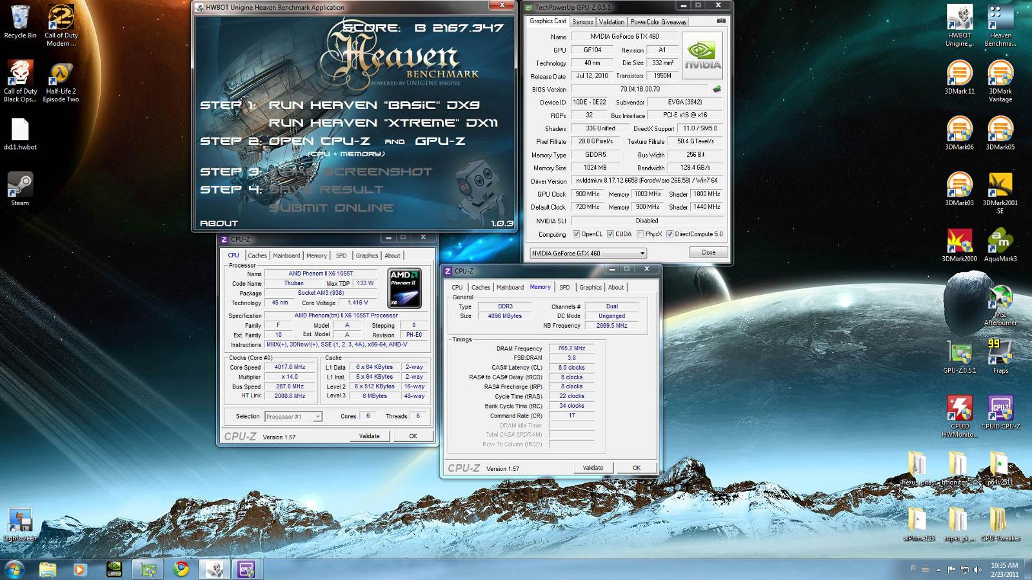The height and width of the screenshot is (580, 1032).
Task: Open the Windows Start orb
Action: [14, 569]
